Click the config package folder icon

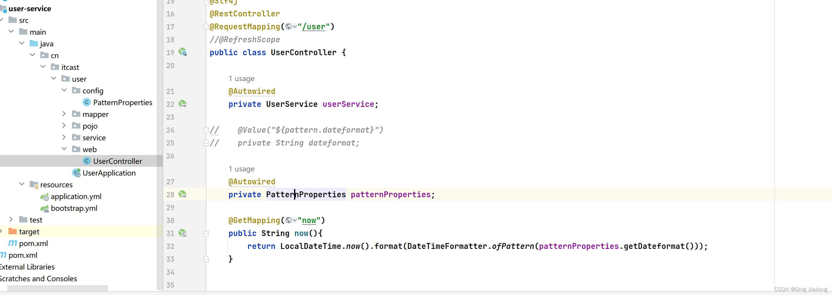pos(76,90)
